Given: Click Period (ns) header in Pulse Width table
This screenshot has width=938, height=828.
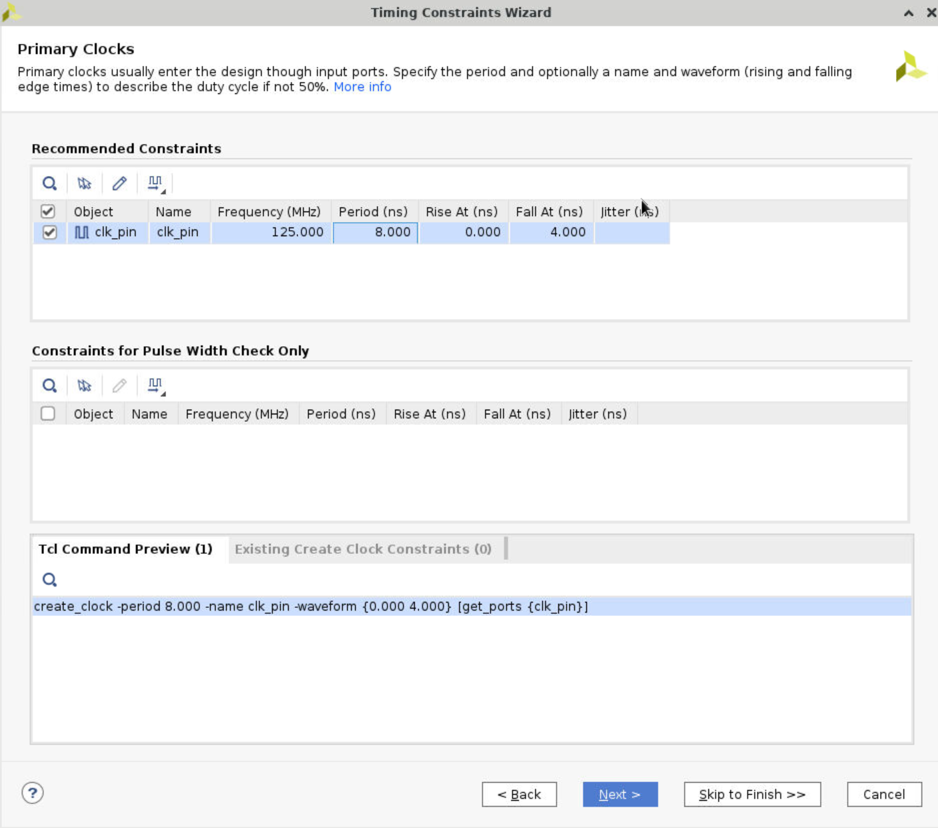Looking at the screenshot, I should point(342,414).
